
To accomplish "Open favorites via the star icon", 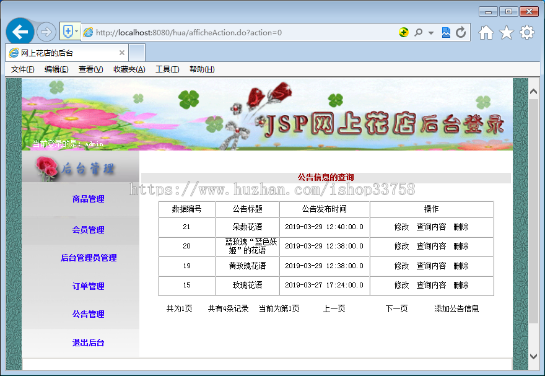I will [x=506, y=32].
